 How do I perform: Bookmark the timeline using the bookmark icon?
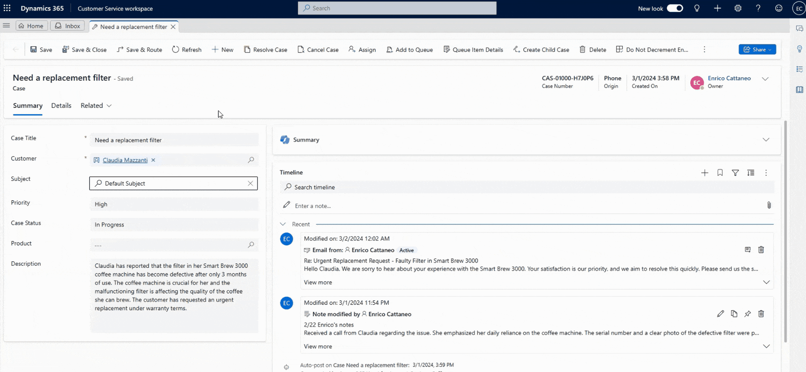pyautogui.click(x=720, y=173)
